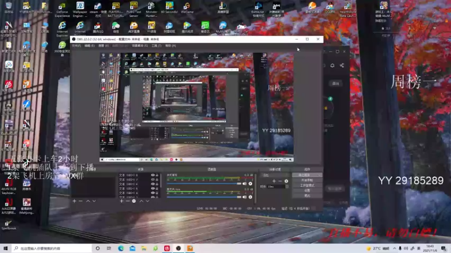Open GeForce Experience desktop icon
The width and height of the screenshot is (451, 253).
pyautogui.click(x=62, y=10)
